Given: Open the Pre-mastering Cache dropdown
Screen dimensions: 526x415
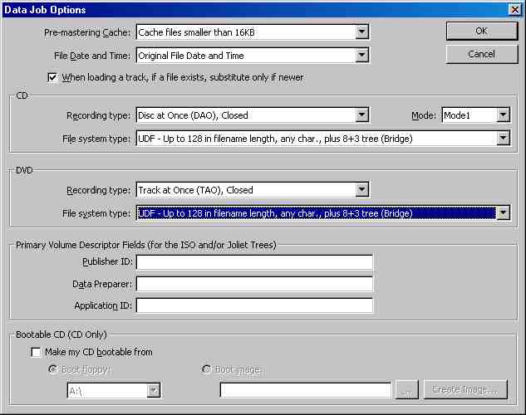Looking at the screenshot, I should 361,32.
